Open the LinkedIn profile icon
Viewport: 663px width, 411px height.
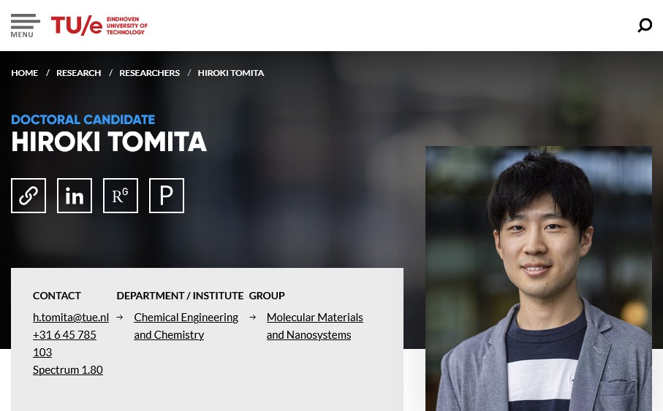[75, 196]
